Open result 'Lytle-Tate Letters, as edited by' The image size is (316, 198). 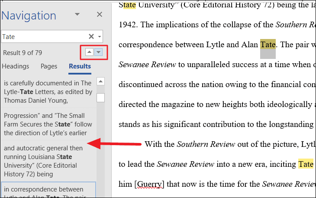click(x=48, y=92)
